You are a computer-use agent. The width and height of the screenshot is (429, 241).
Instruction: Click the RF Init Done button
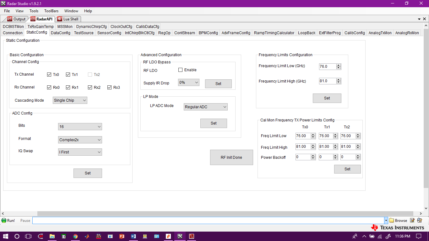[231, 158]
